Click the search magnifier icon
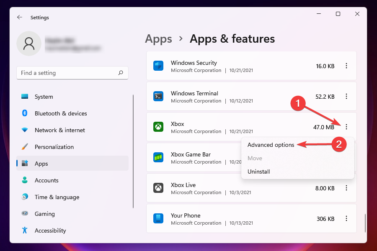377x251 pixels. (121, 73)
